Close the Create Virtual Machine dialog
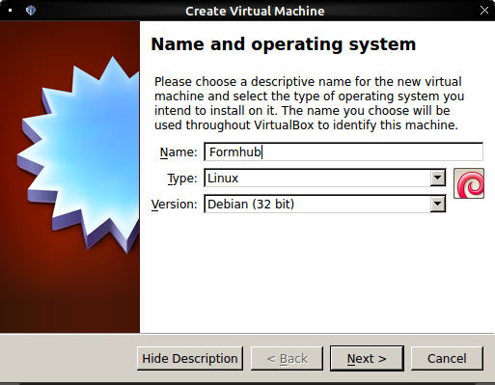The width and height of the screenshot is (495, 385). [x=484, y=11]
